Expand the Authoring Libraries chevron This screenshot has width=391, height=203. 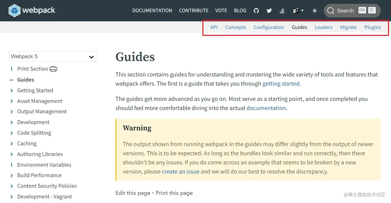coord(12,154)
